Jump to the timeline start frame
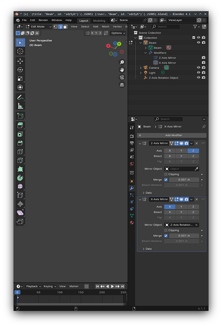 click(x=97, y=286)
